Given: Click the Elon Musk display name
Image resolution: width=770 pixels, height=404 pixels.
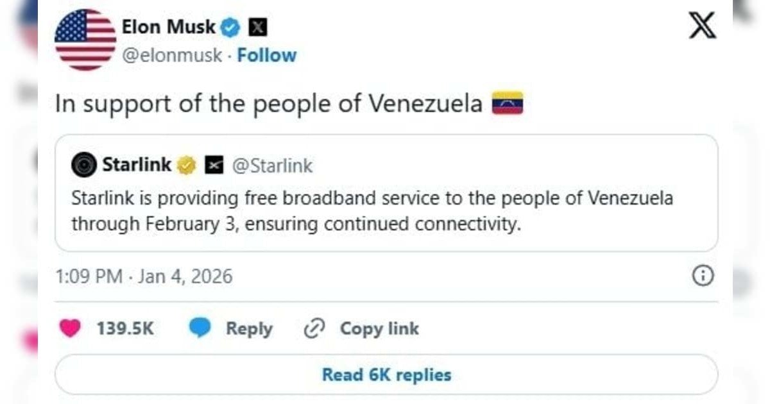Looking at the screenshot, I should click(169, 28).
